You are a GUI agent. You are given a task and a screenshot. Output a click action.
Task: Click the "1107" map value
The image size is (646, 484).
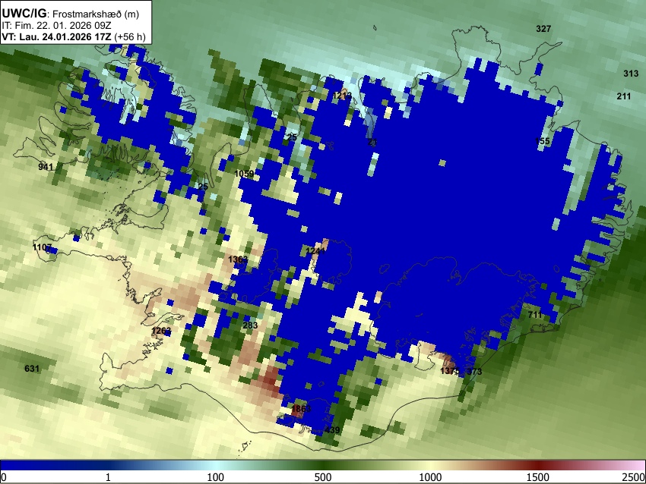(x=42, y=247)
